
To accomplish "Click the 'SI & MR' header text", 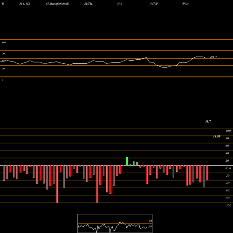I will 25,4.
